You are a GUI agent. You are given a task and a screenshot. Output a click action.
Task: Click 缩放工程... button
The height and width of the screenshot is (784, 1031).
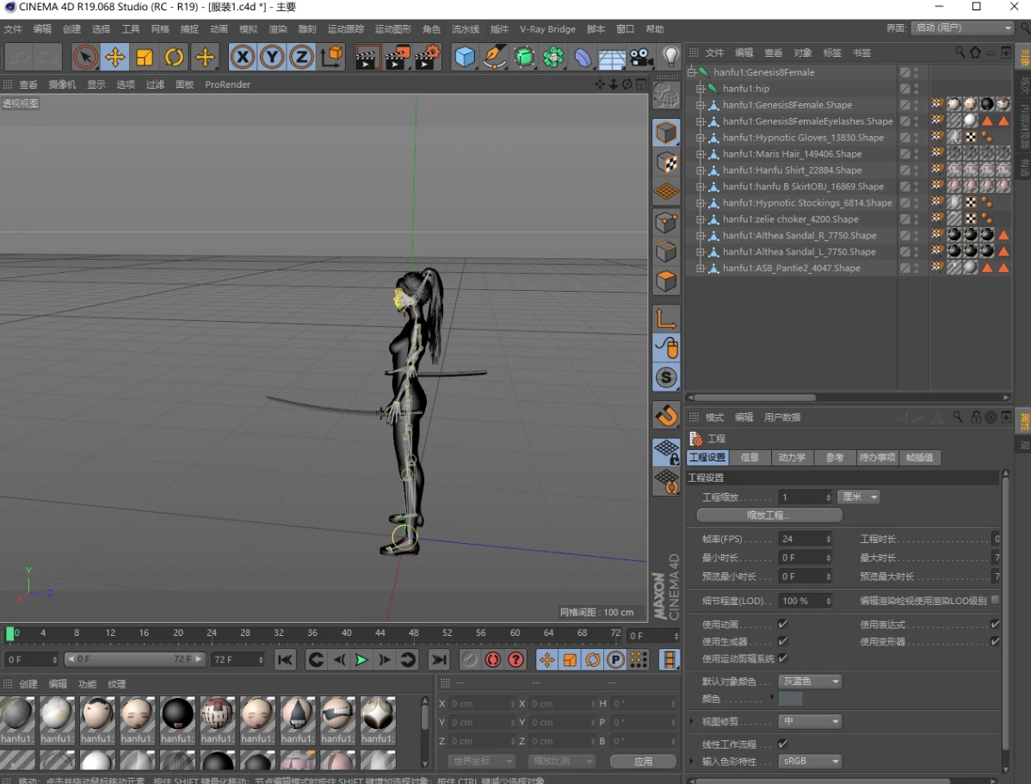click(769, 515)
